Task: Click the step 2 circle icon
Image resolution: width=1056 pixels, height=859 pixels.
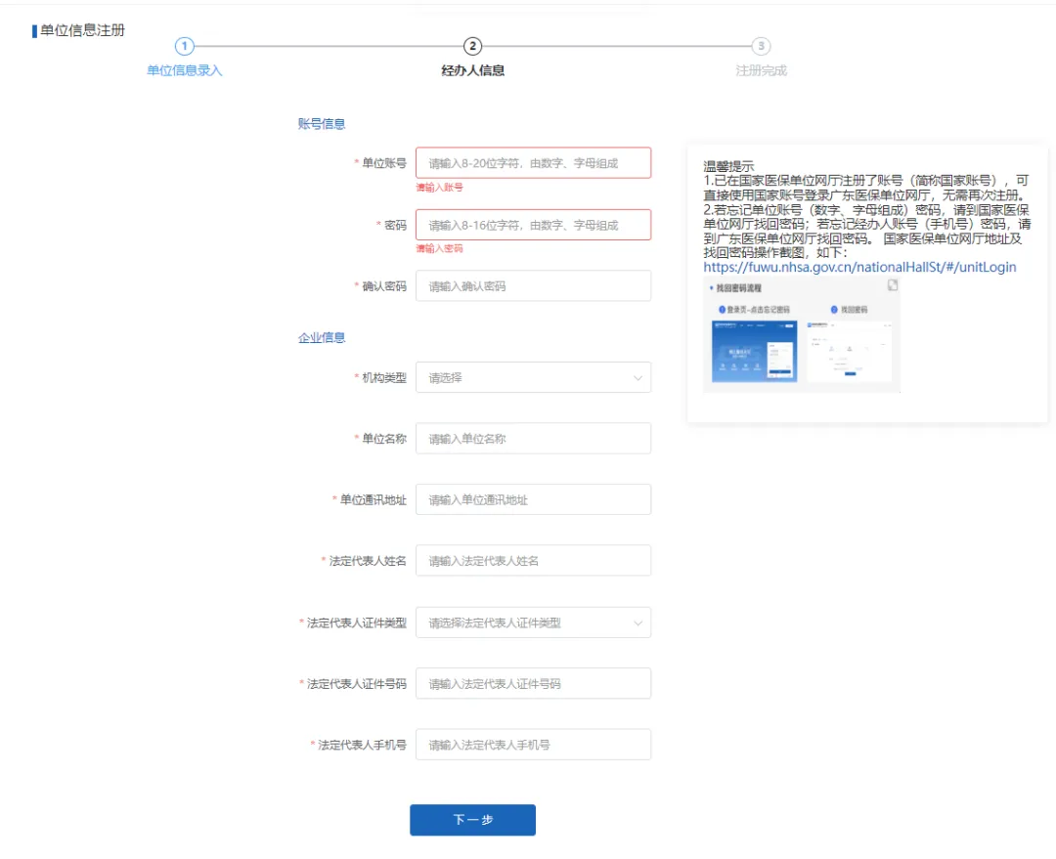Action: (x=472, y=46)
